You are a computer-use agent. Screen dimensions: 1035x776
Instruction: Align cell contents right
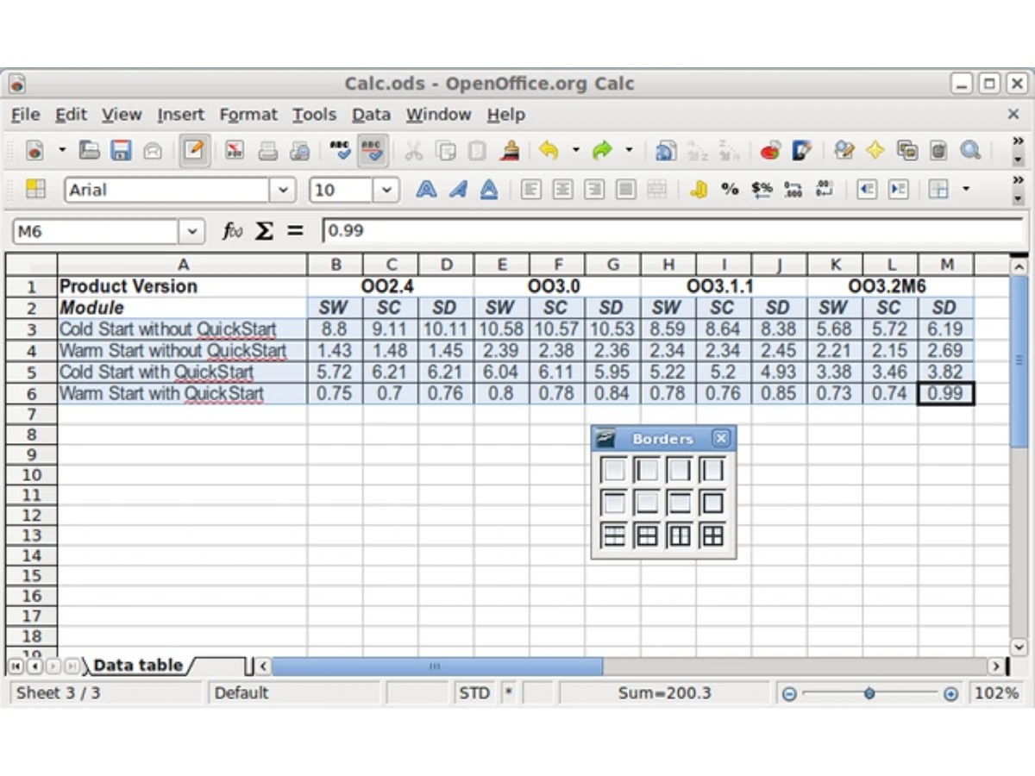594,190
